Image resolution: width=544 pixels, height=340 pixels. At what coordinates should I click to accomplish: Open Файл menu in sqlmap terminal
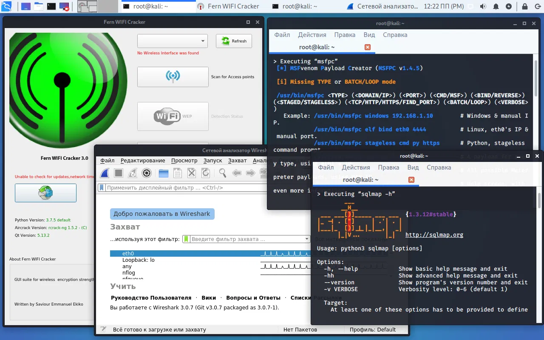click(326, 167)
